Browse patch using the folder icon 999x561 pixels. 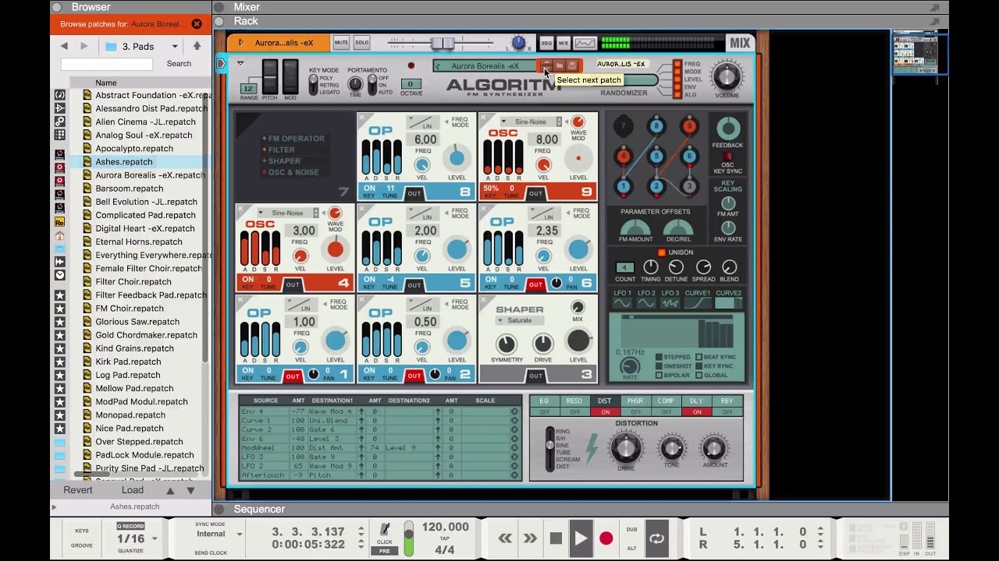[x=560, y=66]
